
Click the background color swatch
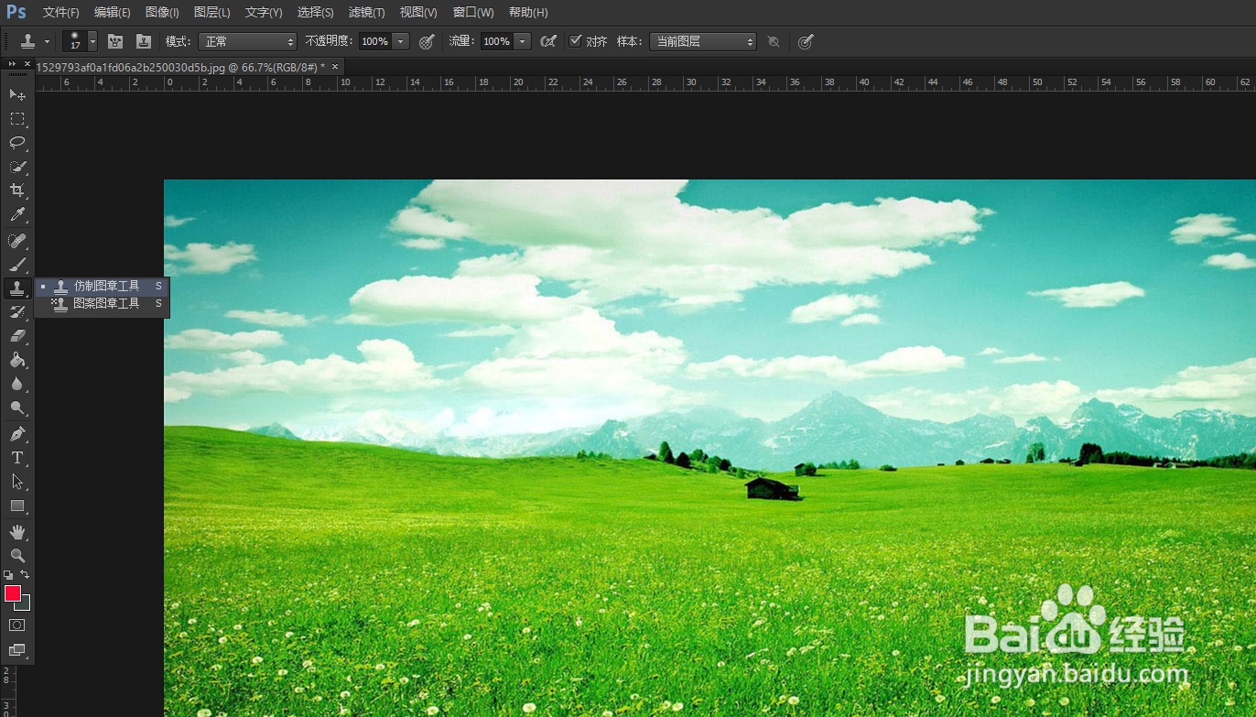click(25, 604)
